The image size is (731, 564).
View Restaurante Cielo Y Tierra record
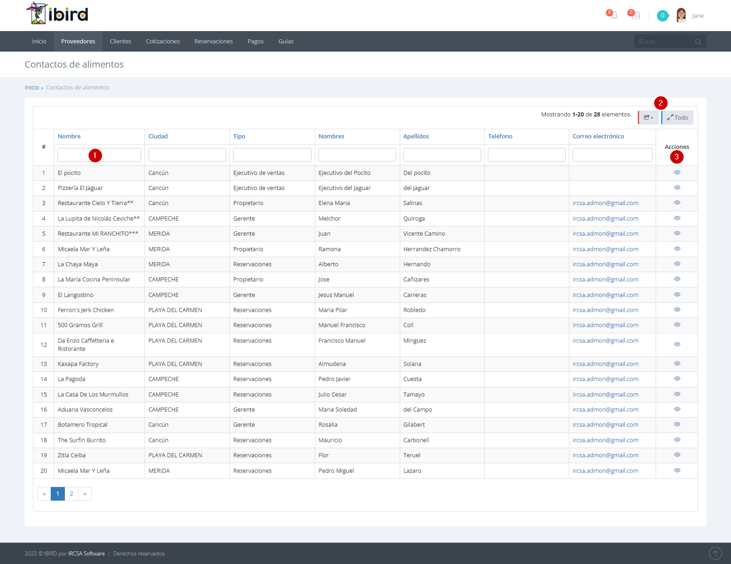pyautogui.click(x=677, y=203)
